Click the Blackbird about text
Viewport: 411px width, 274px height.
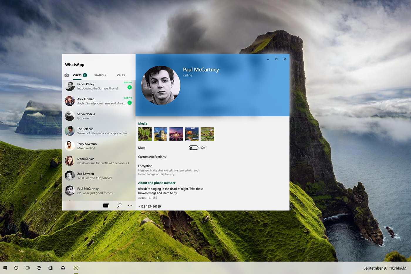[171, 191]
